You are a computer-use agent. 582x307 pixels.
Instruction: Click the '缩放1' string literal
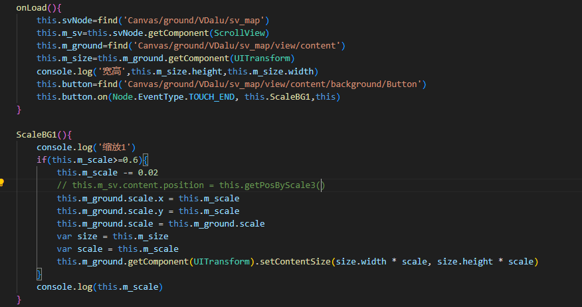116,147
